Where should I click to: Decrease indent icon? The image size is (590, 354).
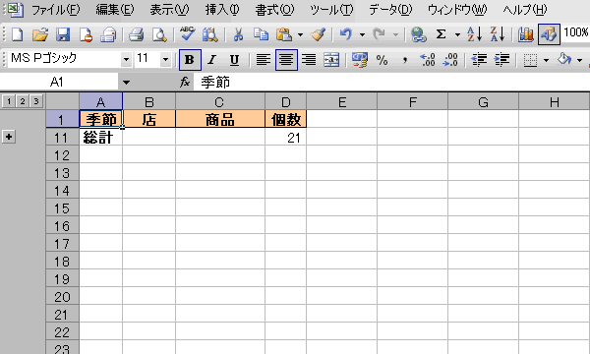point(479,60)
